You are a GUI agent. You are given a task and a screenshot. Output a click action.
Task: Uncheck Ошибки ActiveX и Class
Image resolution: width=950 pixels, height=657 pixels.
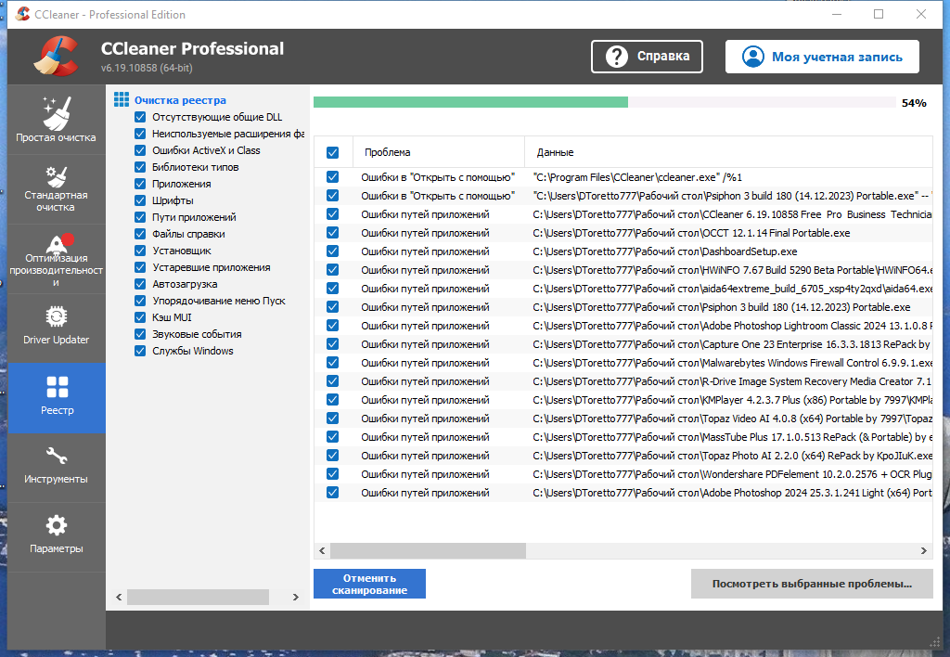(x=140, y=150)
